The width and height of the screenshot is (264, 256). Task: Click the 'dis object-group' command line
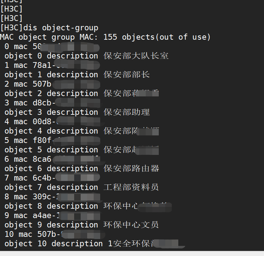49,28
